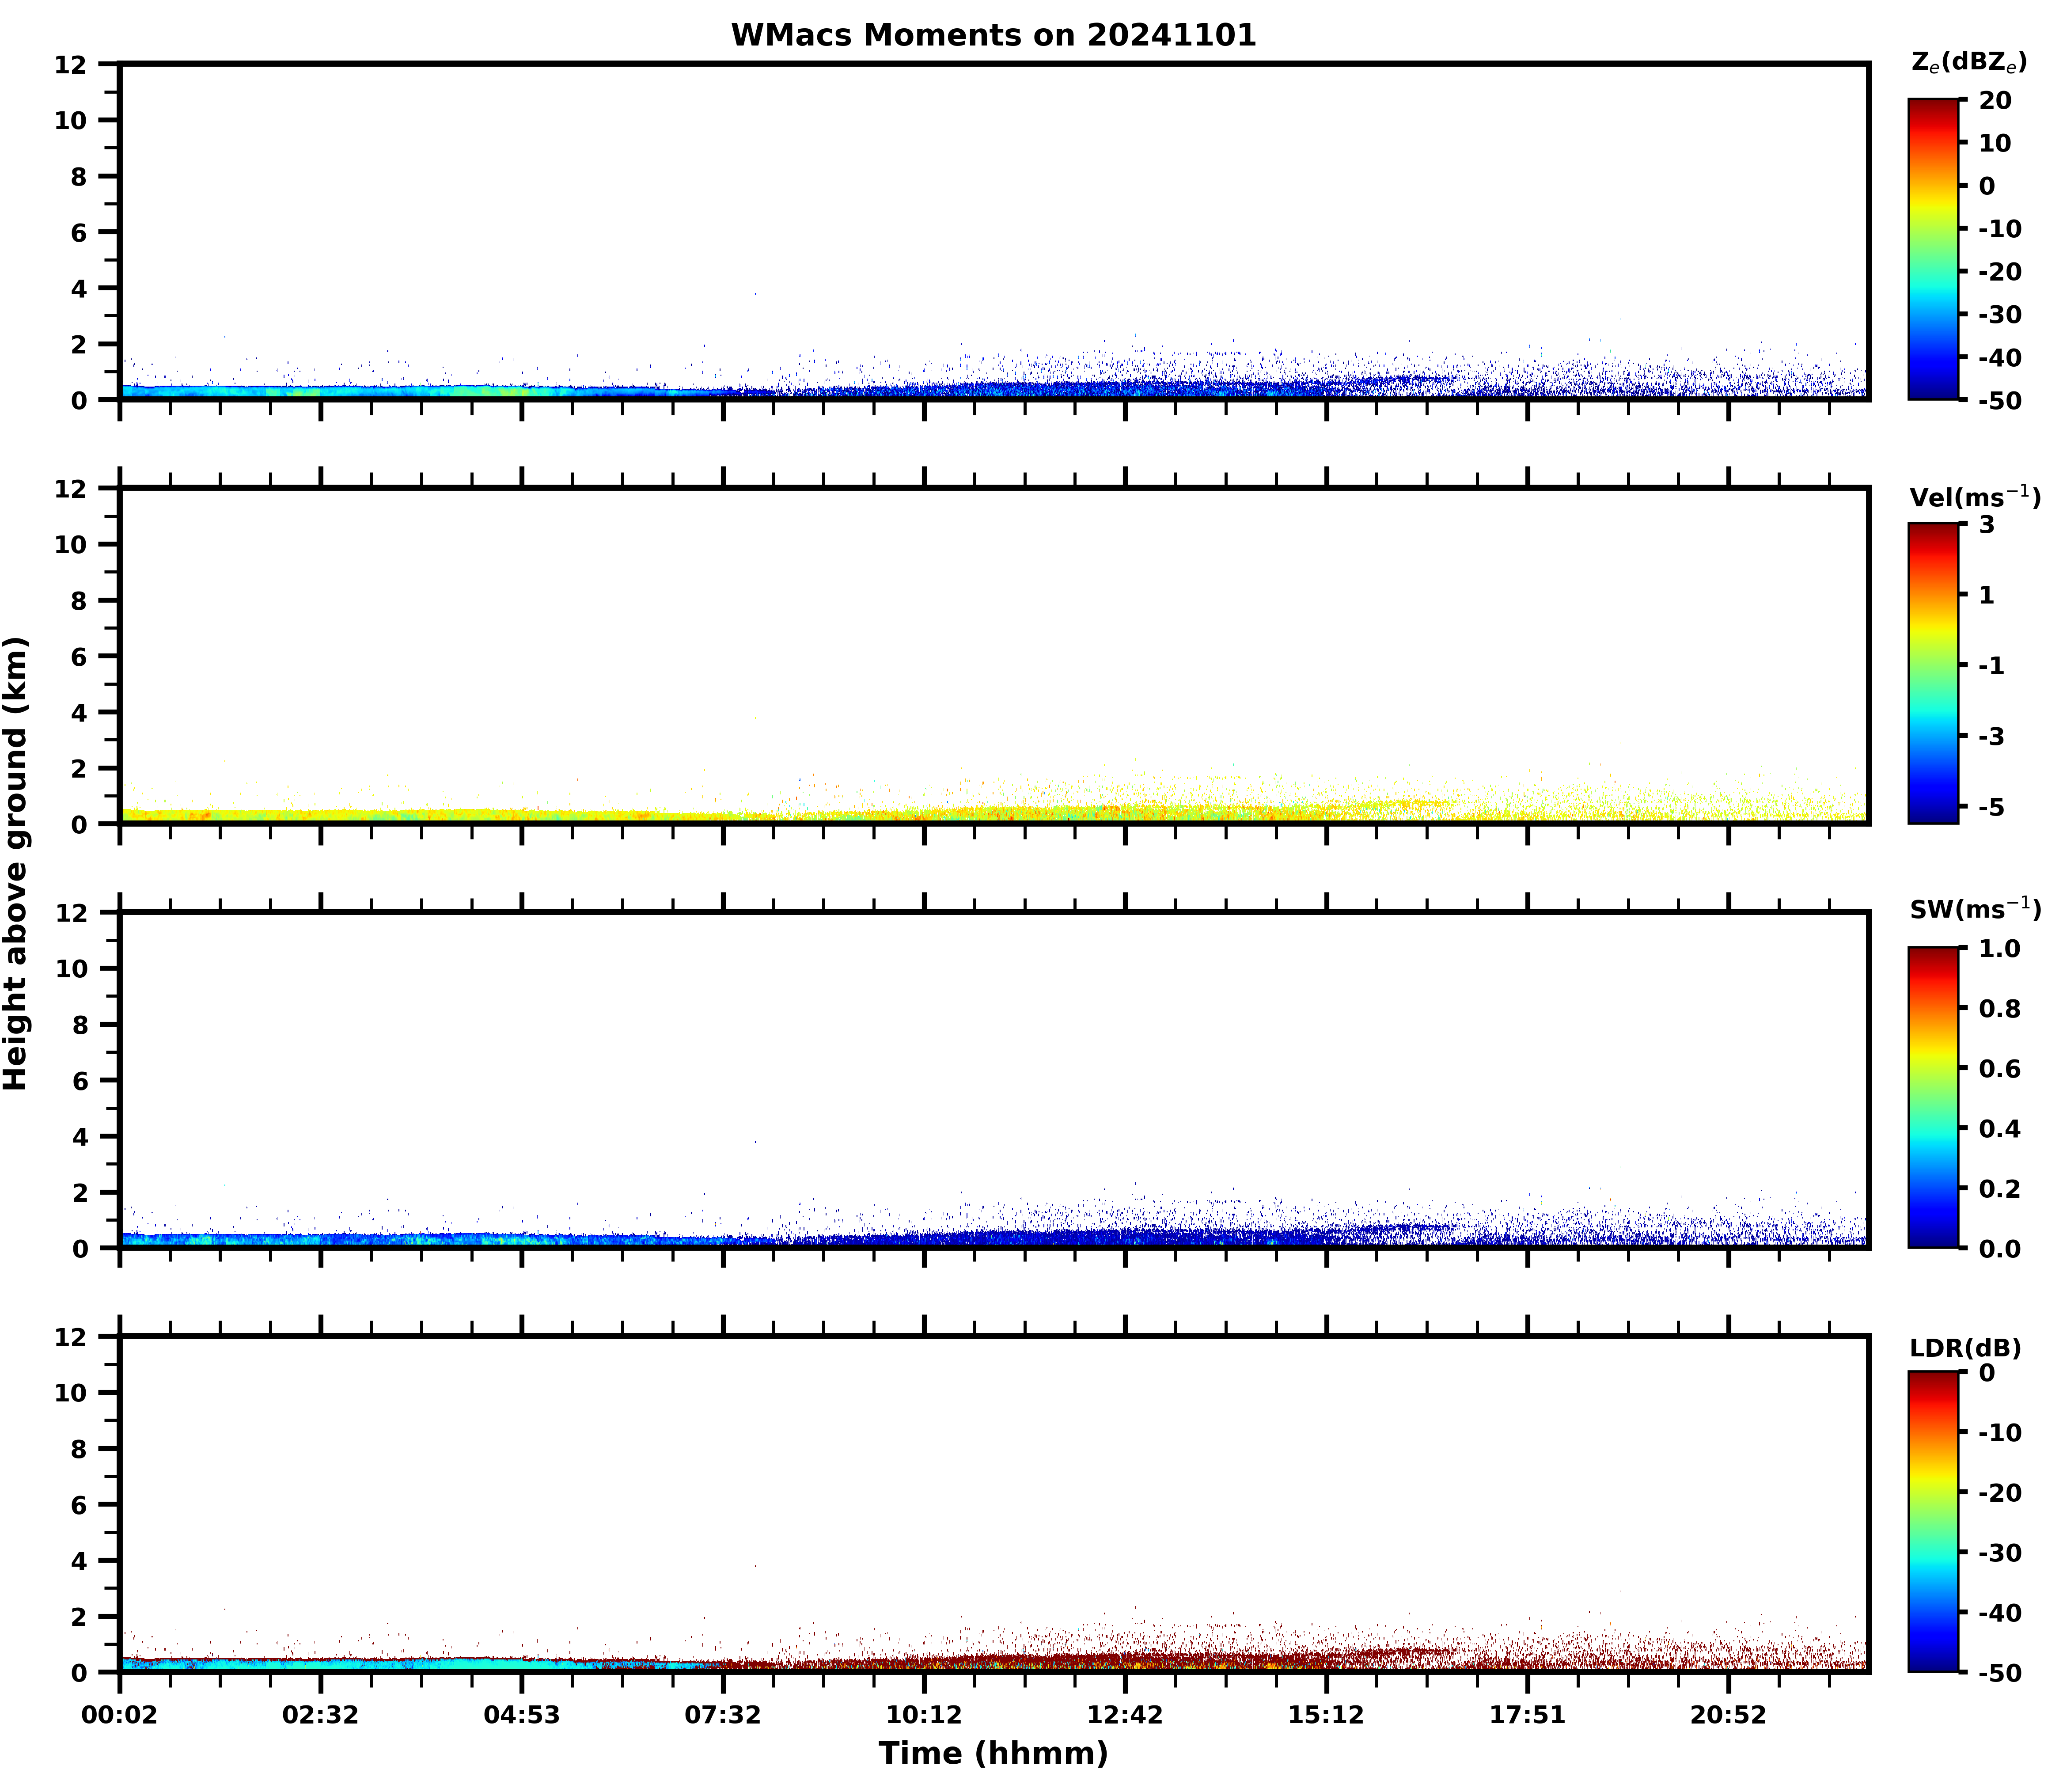The width and height of the screenshot is (2063, 1792).
Task: Click the 00:02 time tick label
Action: point(120,1716)
